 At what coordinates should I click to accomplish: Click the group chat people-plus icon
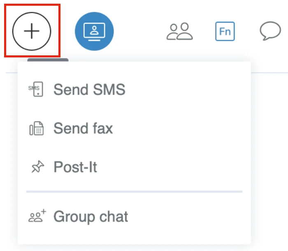(x=37, y=216)
